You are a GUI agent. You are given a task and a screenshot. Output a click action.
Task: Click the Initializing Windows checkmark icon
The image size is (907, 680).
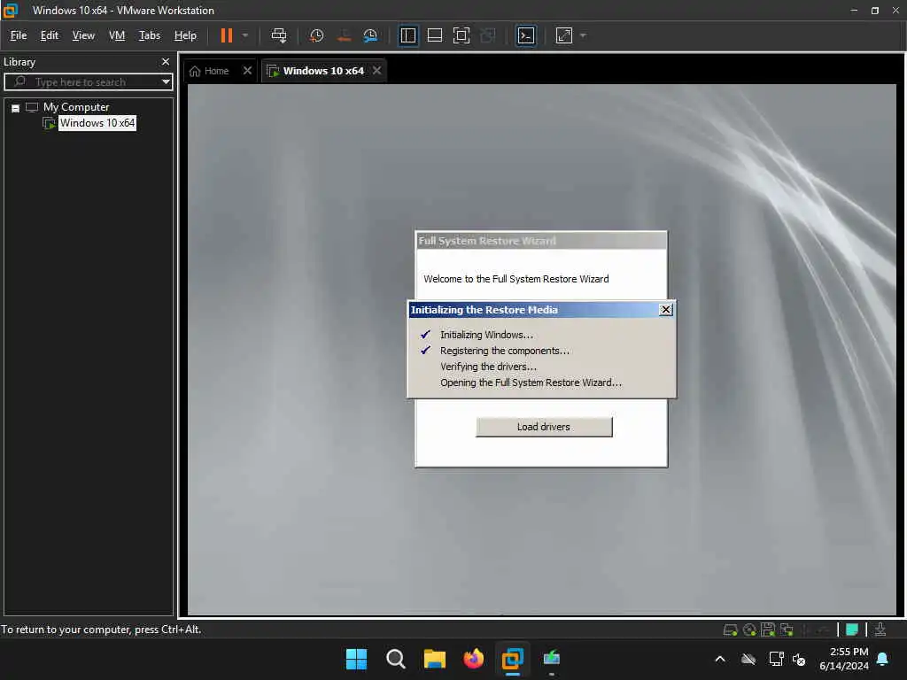(425, 335)
